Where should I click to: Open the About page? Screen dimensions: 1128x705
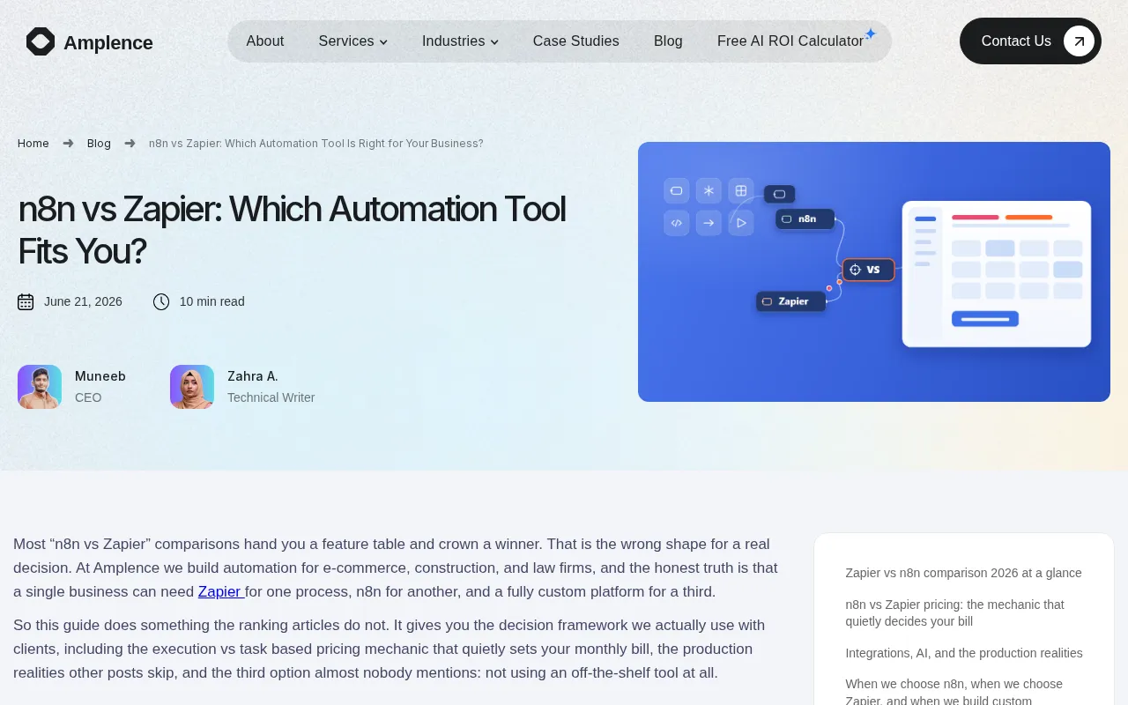[264, 41]
